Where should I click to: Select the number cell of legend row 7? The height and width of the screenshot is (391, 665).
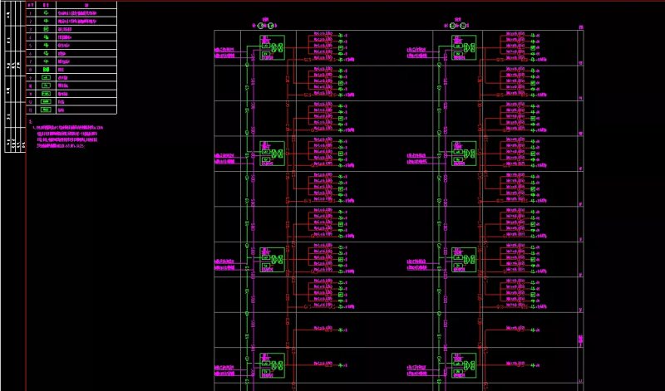click(x=30, y=61)
